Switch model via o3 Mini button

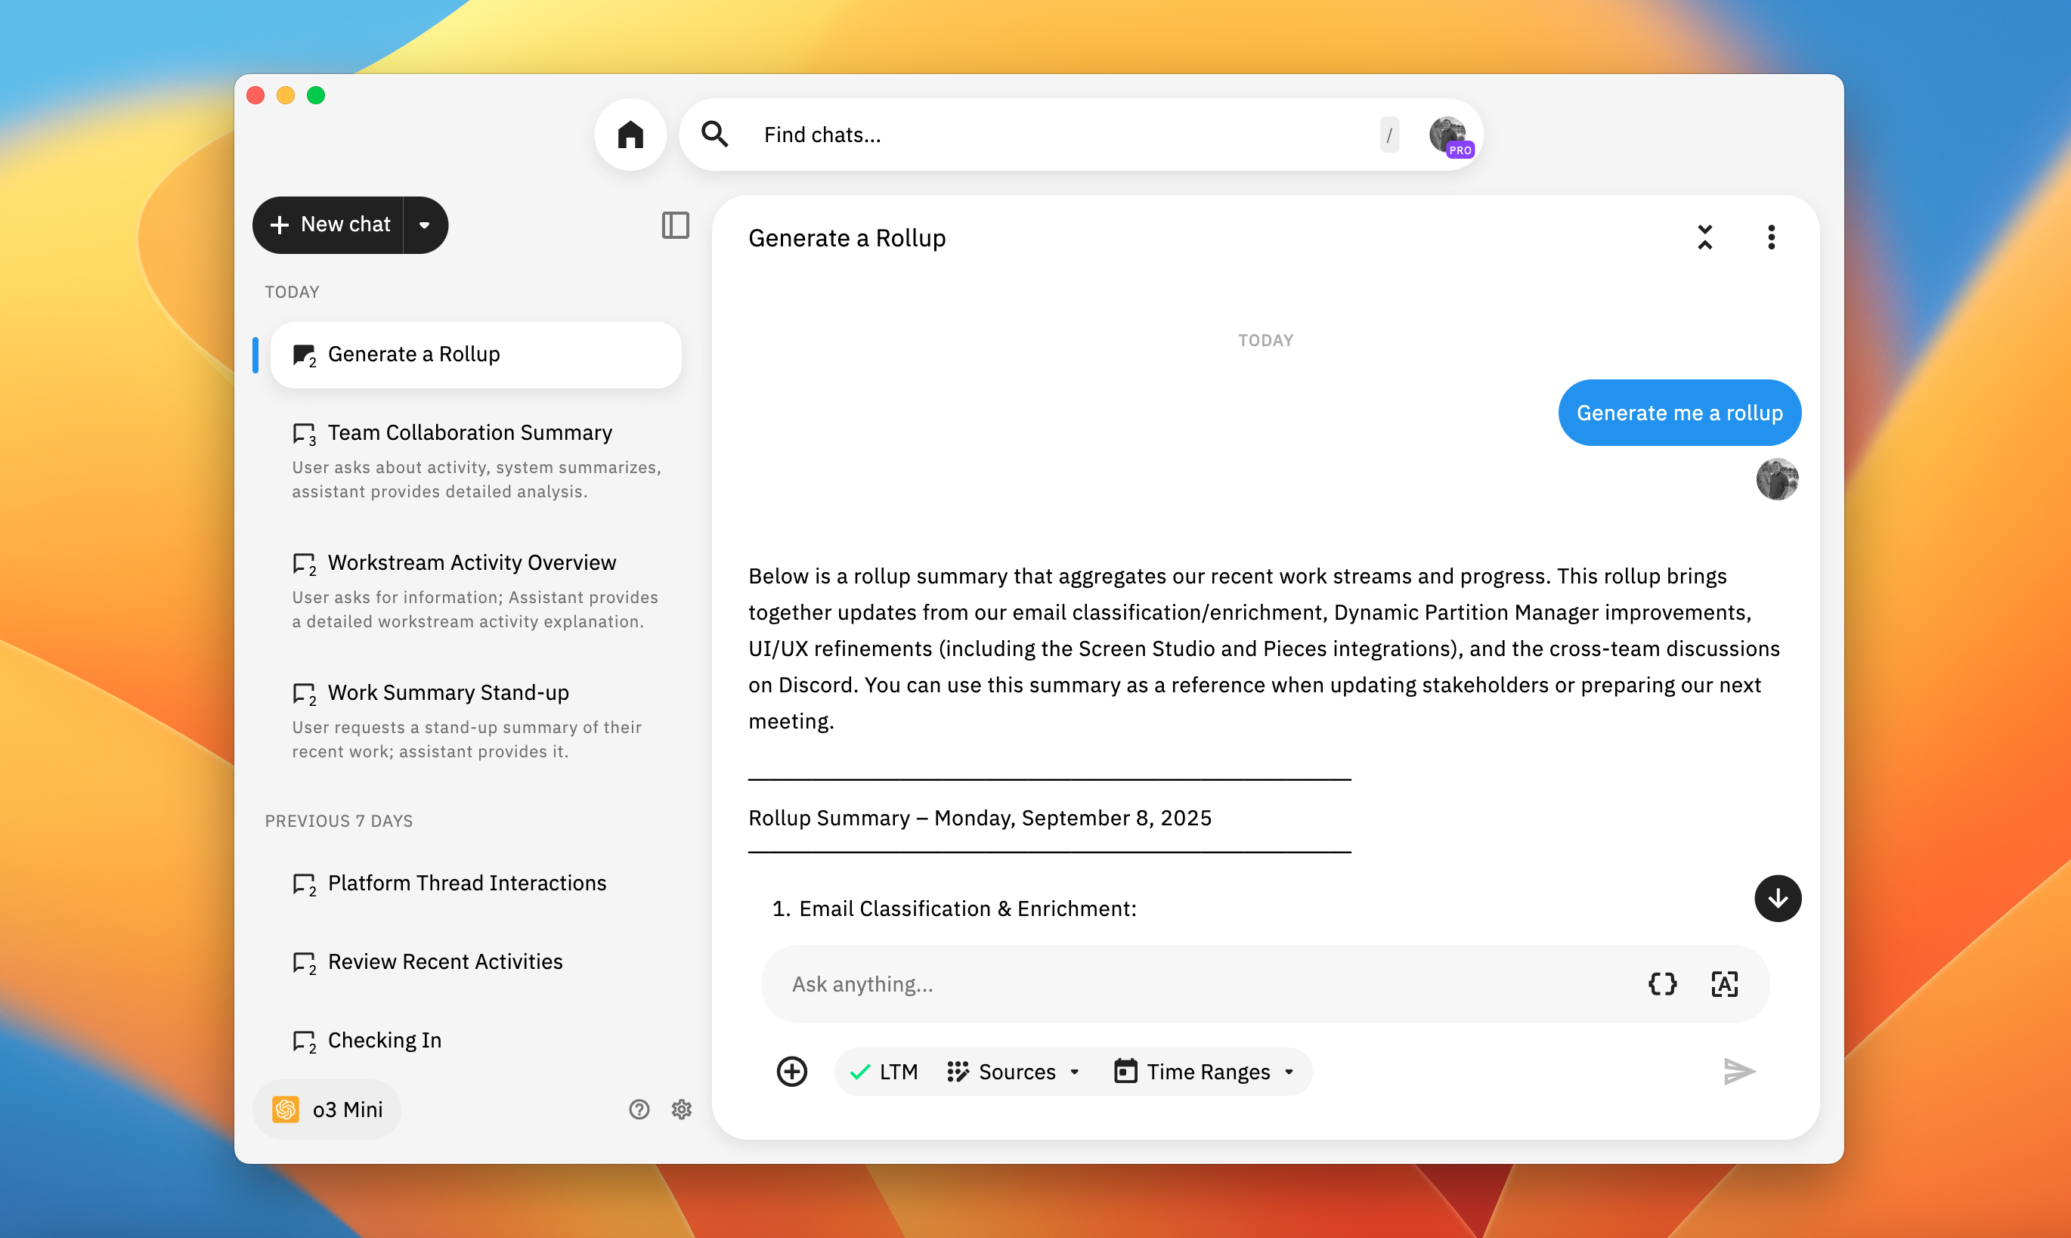(327, 1109)
